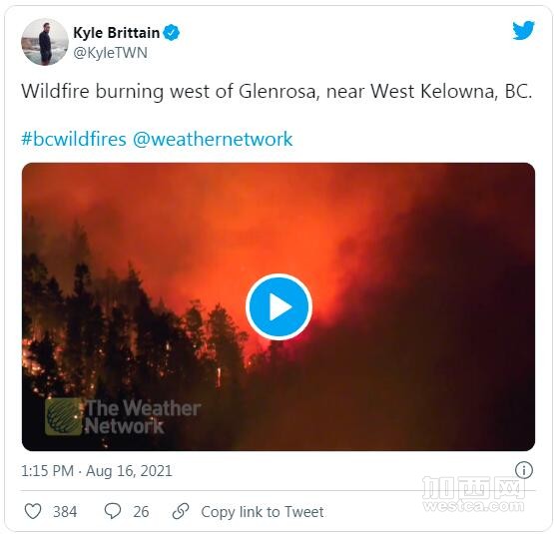554x534 pixels.
Task: Like the tweet with heart icon
Action: tap(33, 511)
